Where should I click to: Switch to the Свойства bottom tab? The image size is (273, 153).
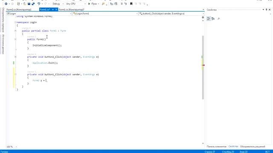pyautogui.click(x=233, y=147)
